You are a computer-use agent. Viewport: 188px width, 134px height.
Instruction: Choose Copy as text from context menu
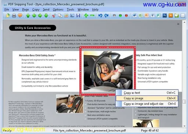[x=147, y=93]
